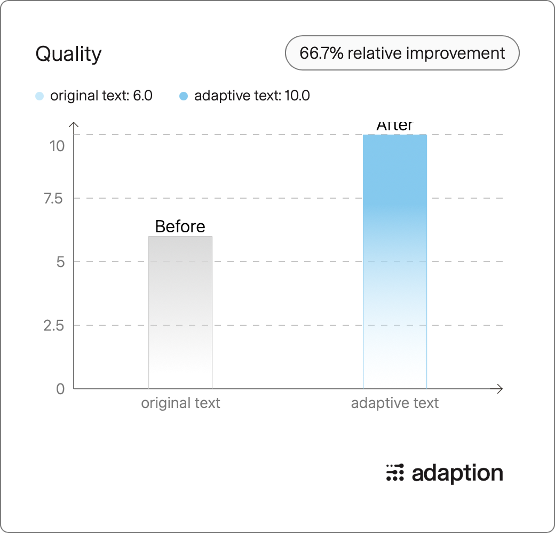Click the Before label above gray bar
This screenshot has width=555, height=533.
tap(180, 226)
